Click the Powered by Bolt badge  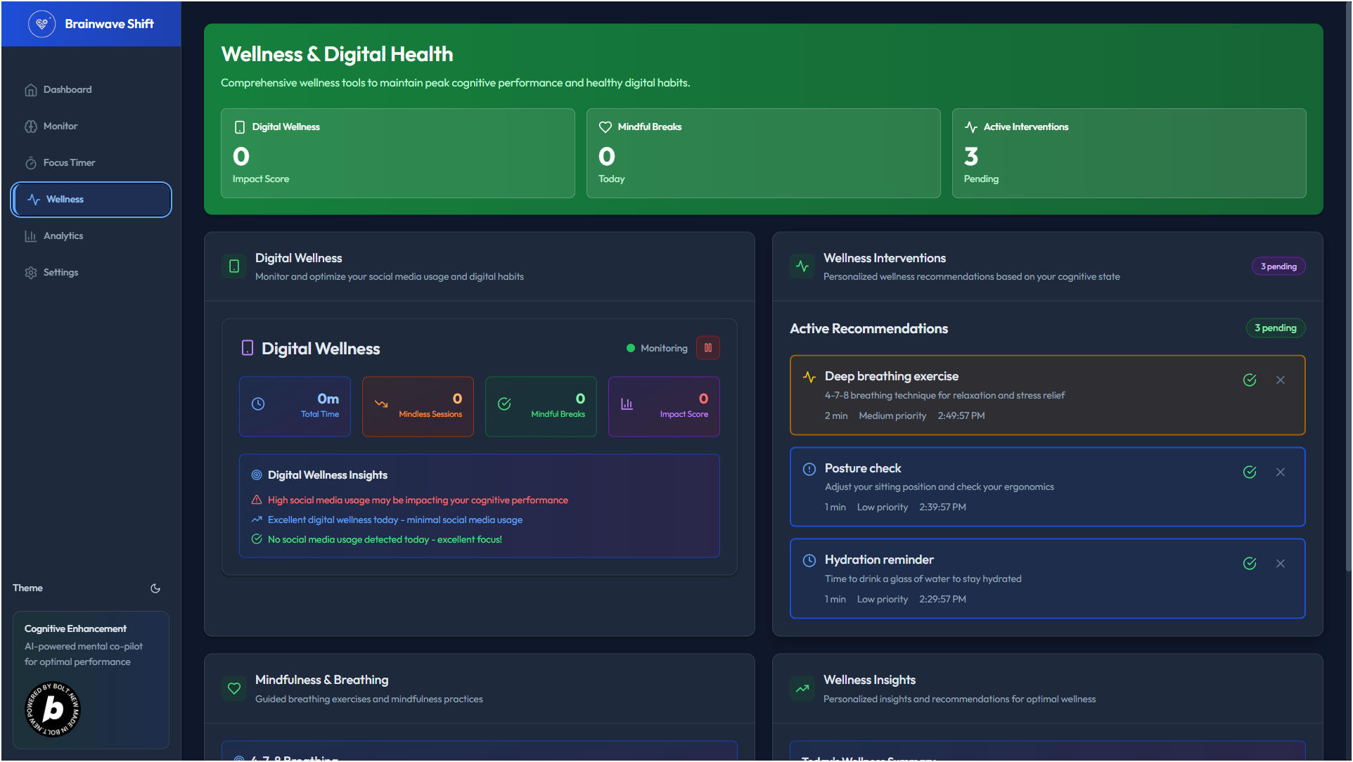(53, 709)
